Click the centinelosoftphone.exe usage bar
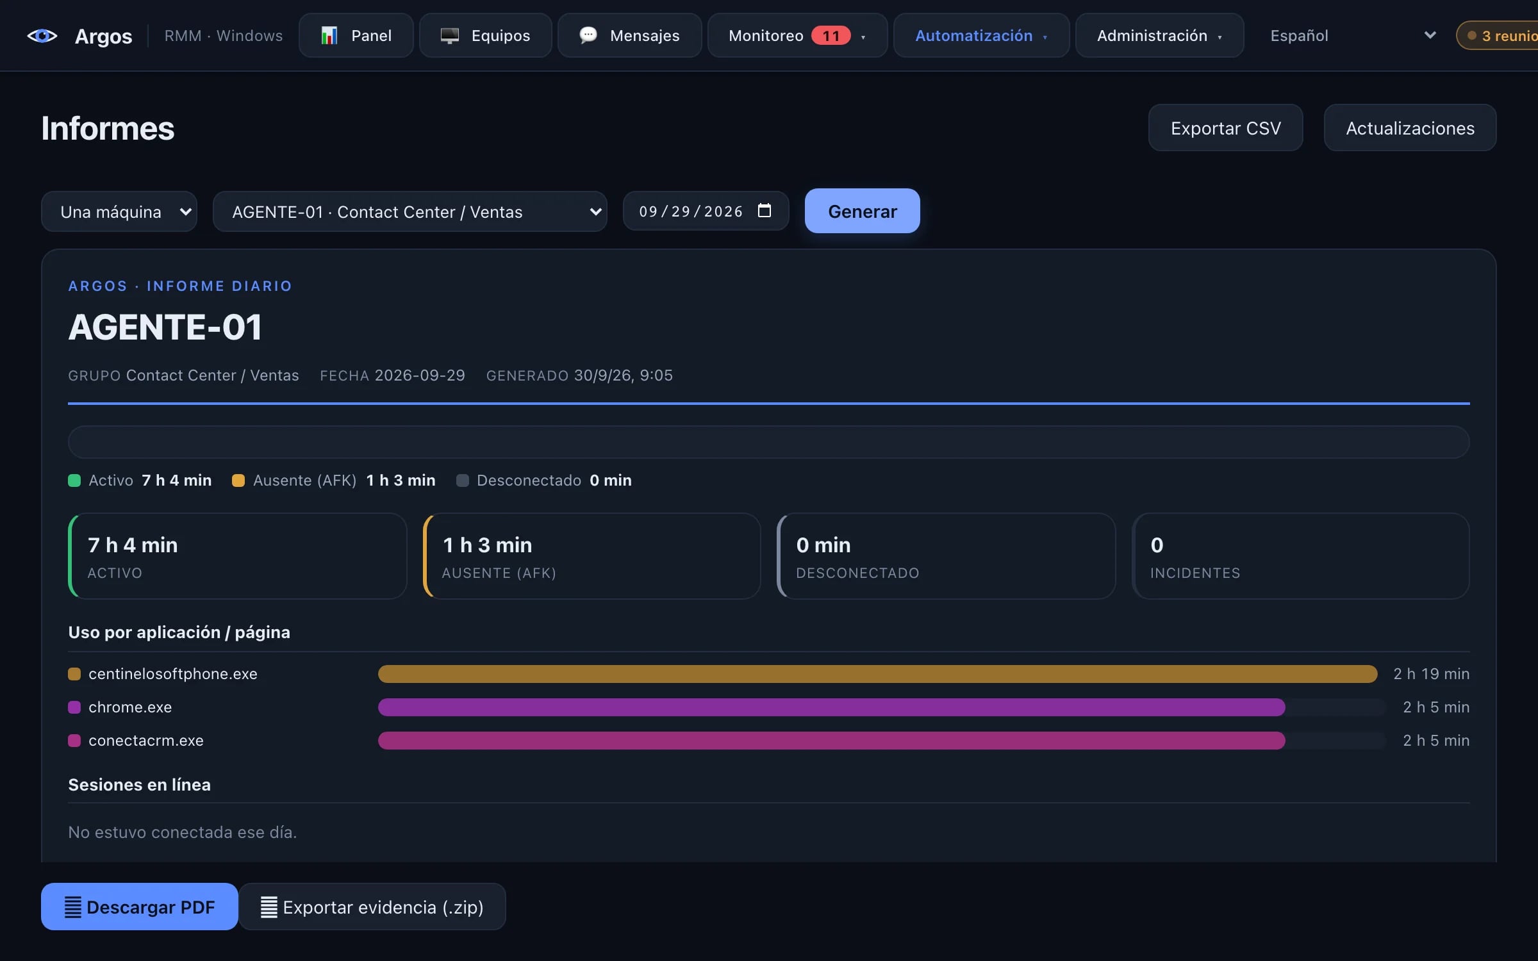The height and width of the screenshot is (961, 1538). [x=877, y=674]
